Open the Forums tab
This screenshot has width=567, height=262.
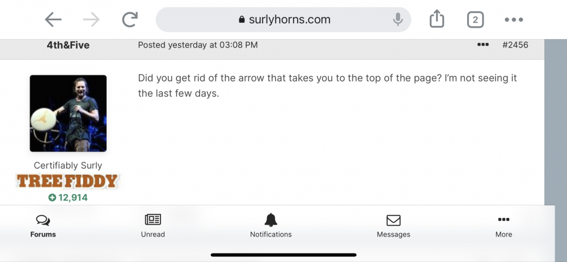coord(43,226)
